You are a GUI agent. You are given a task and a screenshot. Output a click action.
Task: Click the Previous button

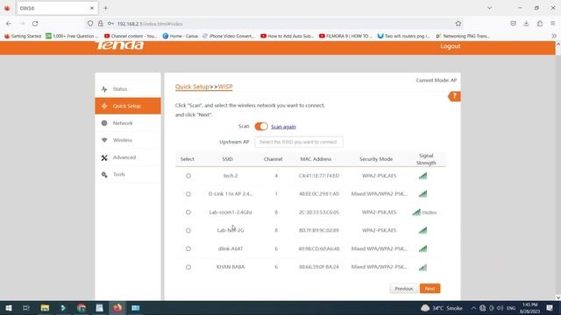tap(403, 289)
